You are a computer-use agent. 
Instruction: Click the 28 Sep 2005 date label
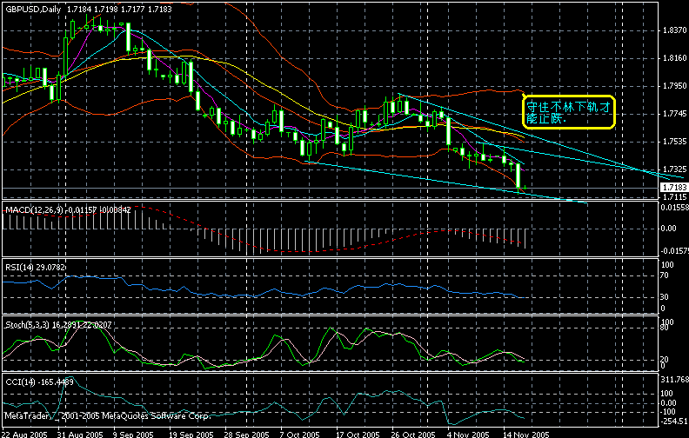click(x=246, y=434)
